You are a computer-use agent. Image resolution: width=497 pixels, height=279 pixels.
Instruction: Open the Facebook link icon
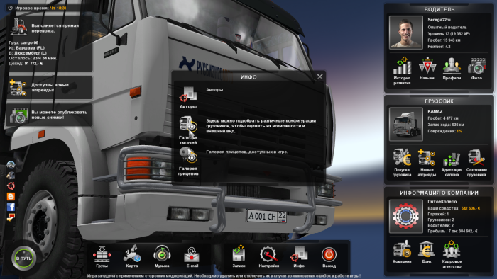click(x=11, y=207)
